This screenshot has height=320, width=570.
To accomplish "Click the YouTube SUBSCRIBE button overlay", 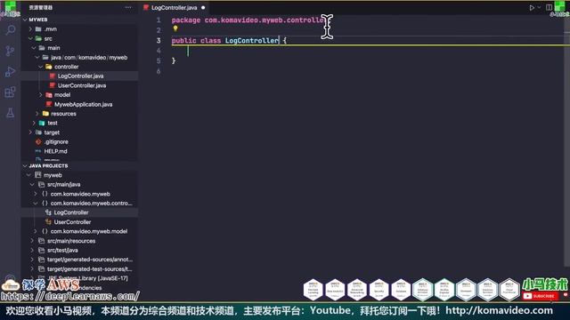I will pos(541,296).
